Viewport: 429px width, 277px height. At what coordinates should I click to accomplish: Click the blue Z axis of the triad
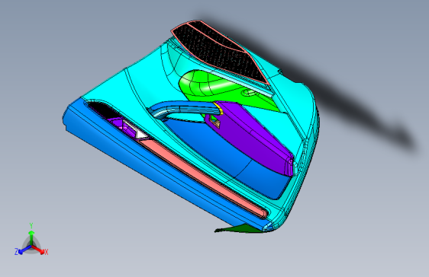click(x=24, y=250)
